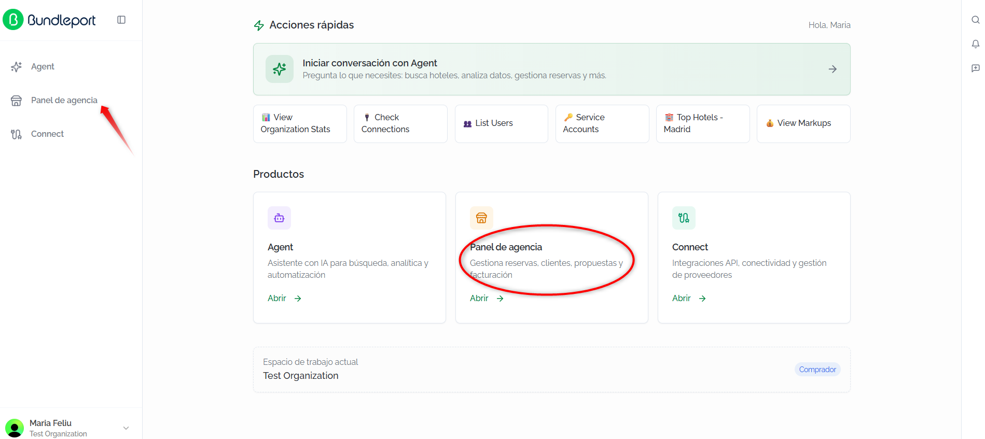Collapse the sidebar with the panel toggle icon

[x=121, y=20]
